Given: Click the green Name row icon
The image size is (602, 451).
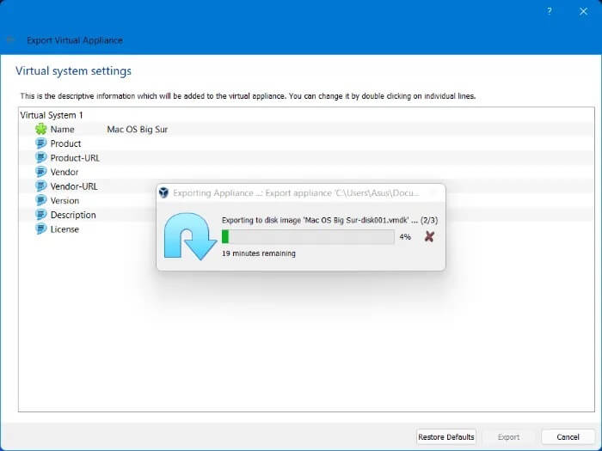Looking at the screenshot, I should (x=40, y=129).
